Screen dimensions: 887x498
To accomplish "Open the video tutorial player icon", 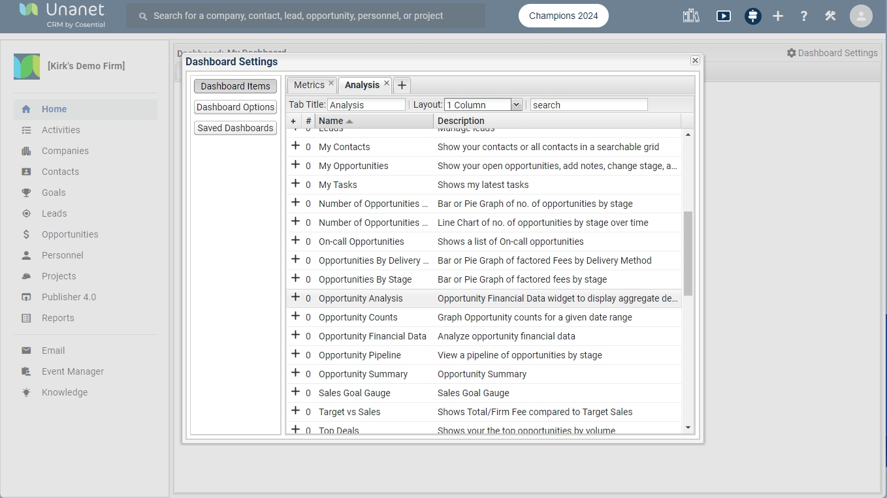I will pyautogui.click(x=723, y=16).
